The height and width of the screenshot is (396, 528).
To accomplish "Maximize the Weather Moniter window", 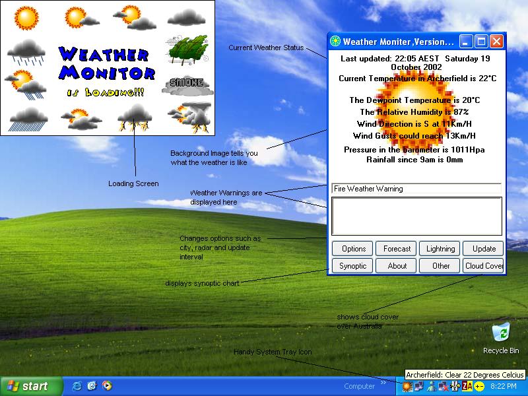I will pyautogui.click(x=481, y=42).
